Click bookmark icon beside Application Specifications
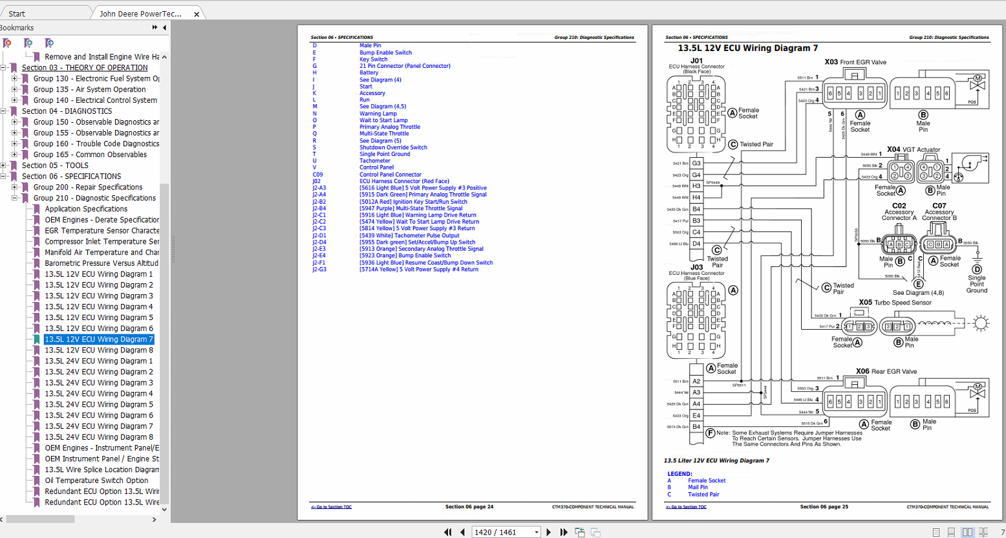The width and height of the screenshot is (1006, 538). point(37,209)
